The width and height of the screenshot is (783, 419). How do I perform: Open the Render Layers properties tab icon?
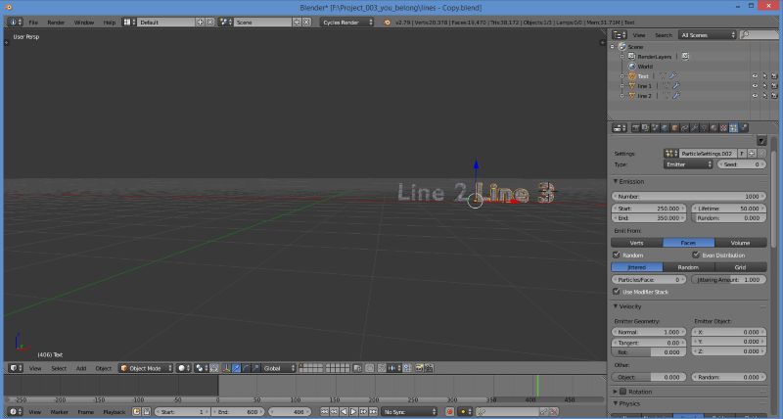click(x=645, y=128)
